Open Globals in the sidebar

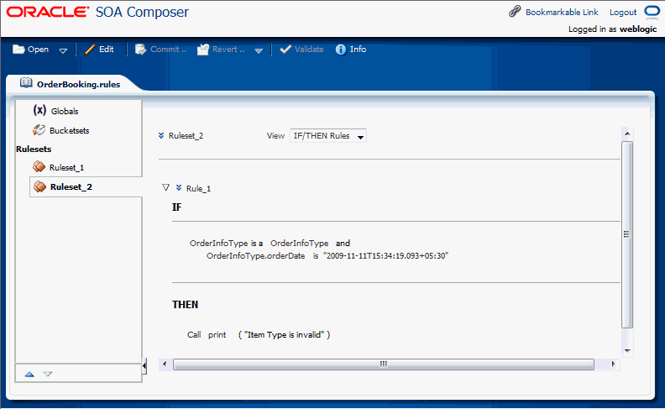coord(65,111)
